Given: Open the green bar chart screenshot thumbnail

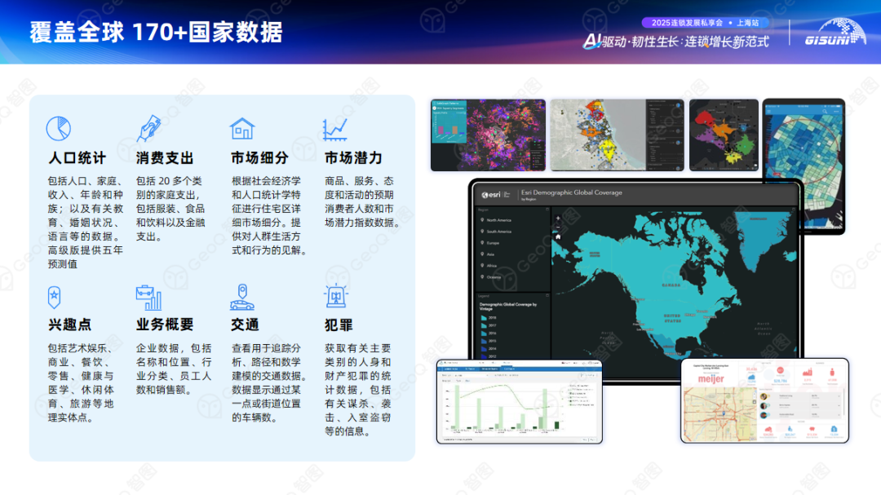Looking at the screenshot, I should coord(519,402).
